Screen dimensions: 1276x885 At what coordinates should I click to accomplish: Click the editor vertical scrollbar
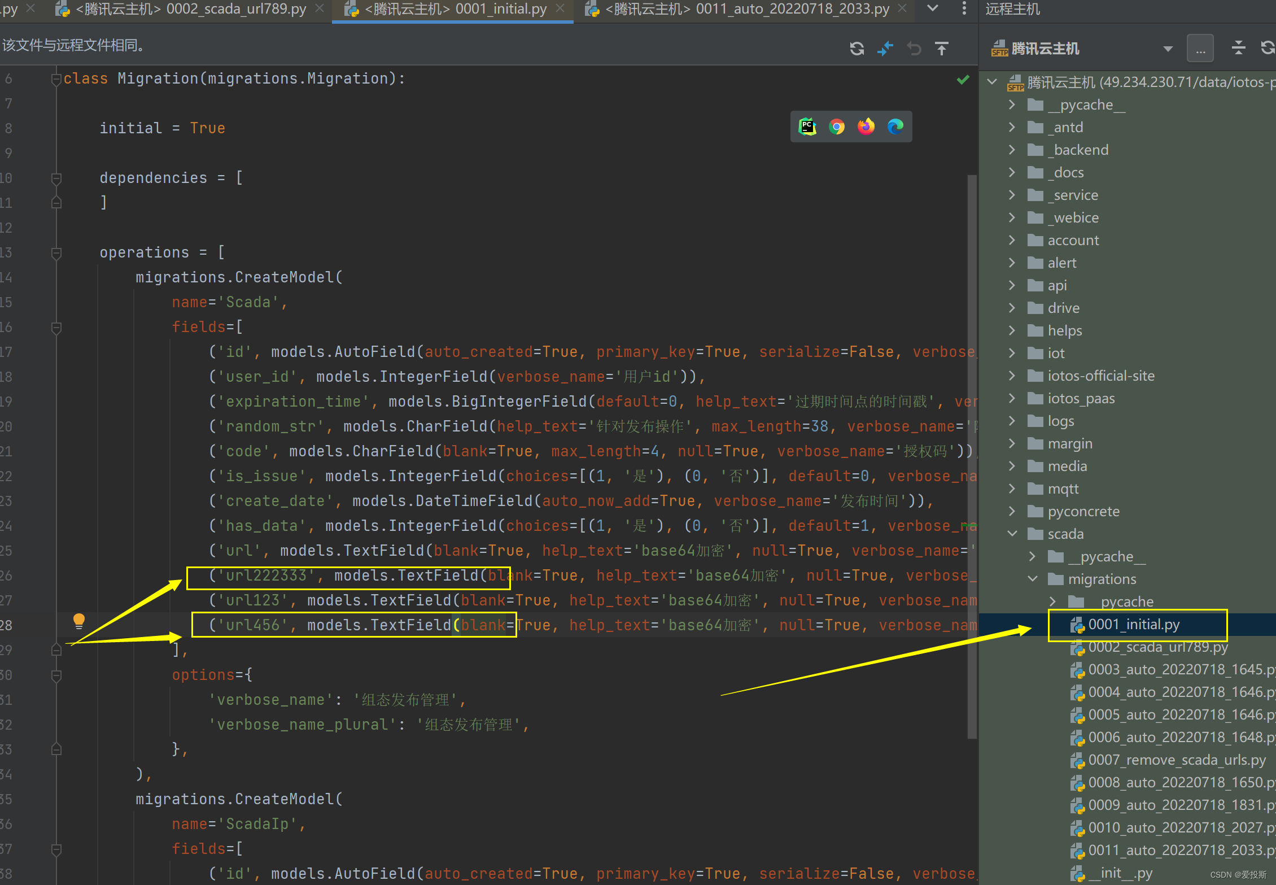[x=972, y=452]
